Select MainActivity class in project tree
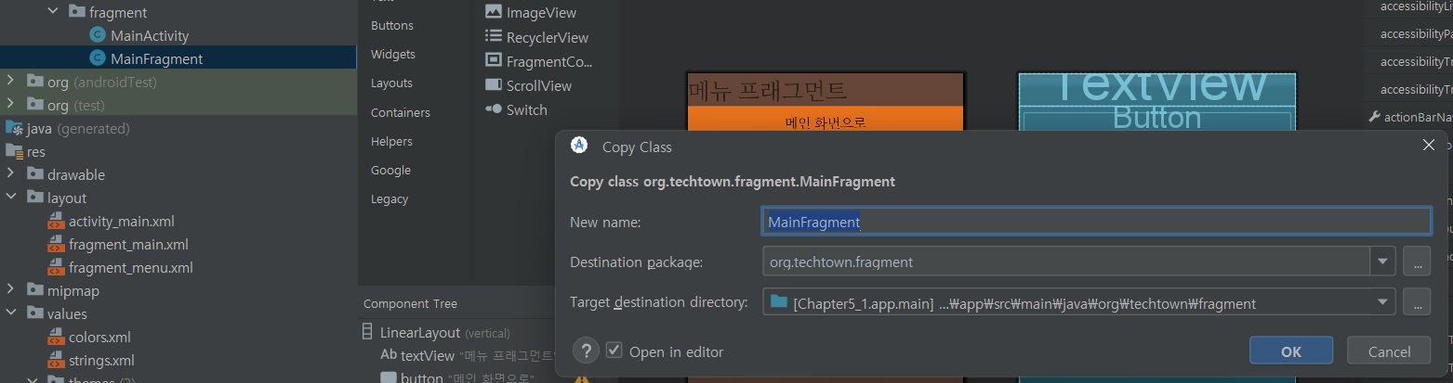1453x383 pixels. pos(150,36)
